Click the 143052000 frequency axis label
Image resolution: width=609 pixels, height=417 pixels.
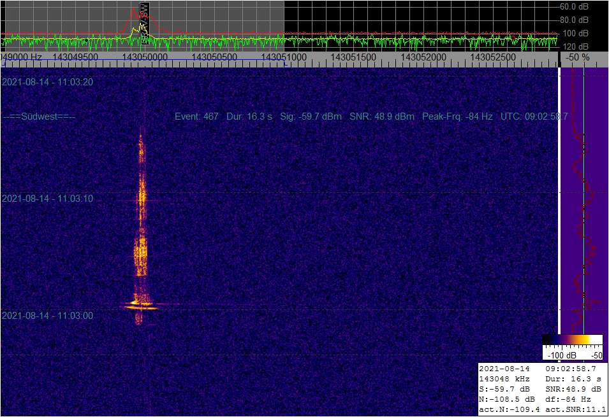click(423, 57)
